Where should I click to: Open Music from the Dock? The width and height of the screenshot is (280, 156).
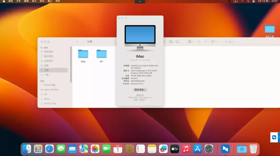point(186,149)
